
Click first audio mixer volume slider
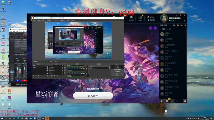point(75,69)
